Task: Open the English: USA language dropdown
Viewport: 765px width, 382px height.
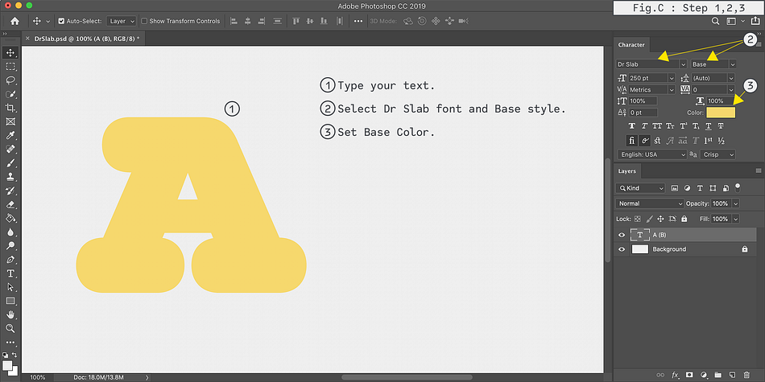Action: pyautogui.click(x=653, y=154)
